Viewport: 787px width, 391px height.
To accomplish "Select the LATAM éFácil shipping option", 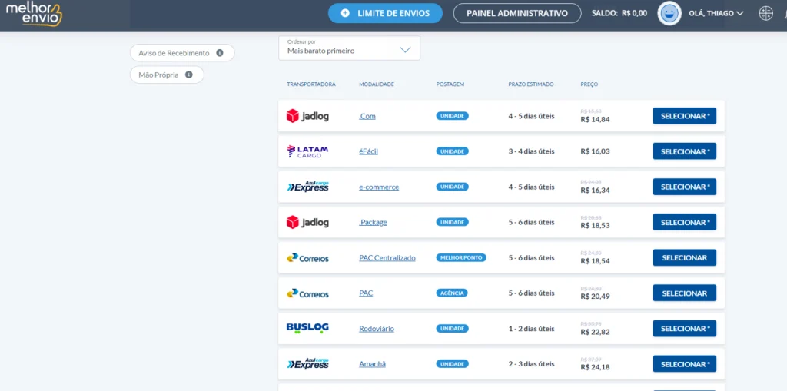I will point(685,151).
